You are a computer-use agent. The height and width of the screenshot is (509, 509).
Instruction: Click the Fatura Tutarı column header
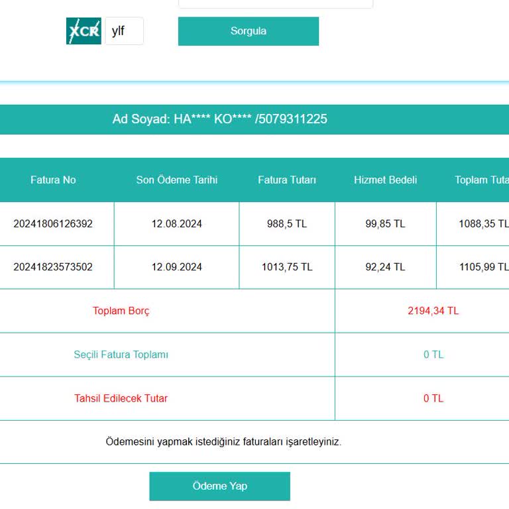[x=287, y=180]
